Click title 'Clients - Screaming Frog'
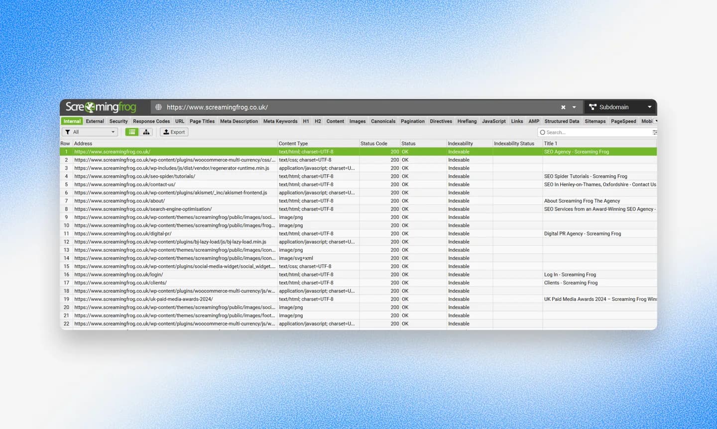The height and width of the screenshot is (429, 717). pos(571,283)
